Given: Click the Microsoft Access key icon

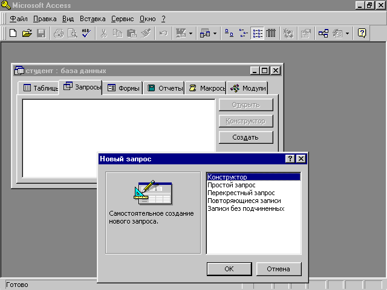Looking at the screenshot, I should click(5, 5).
